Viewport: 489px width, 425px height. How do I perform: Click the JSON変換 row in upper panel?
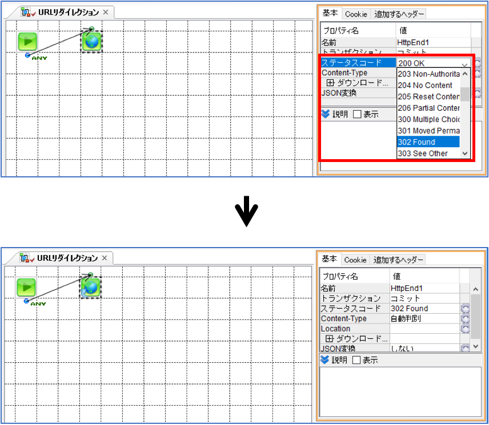point(358,93)
